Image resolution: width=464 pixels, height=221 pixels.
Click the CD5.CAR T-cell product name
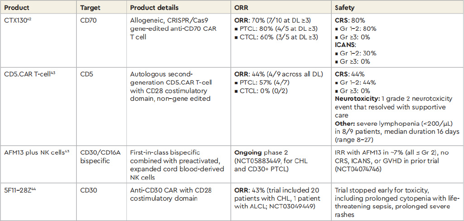(x=29, y=74)
